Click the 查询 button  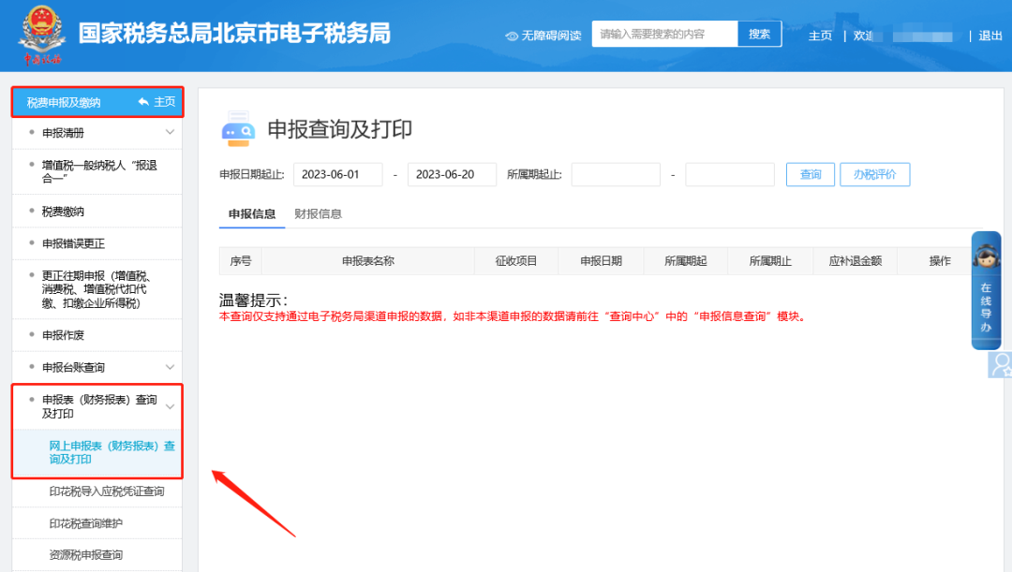click(x=810, y=175)
